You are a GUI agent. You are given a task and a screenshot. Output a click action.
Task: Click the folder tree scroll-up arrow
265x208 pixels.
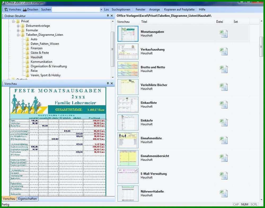pyautogui.click(x=113, y=21)
